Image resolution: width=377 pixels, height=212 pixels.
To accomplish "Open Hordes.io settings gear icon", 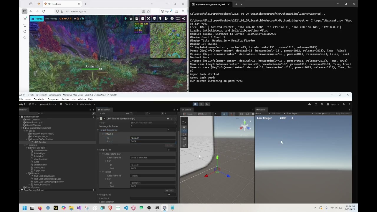I will coord(172,19).
